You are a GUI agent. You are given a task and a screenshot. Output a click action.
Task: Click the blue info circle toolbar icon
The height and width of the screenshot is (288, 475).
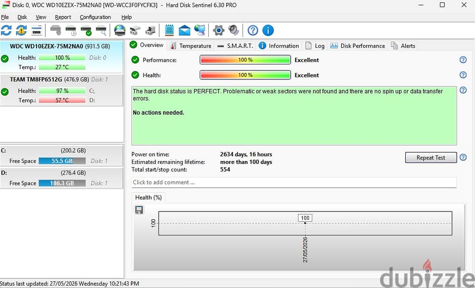[268, 30]
